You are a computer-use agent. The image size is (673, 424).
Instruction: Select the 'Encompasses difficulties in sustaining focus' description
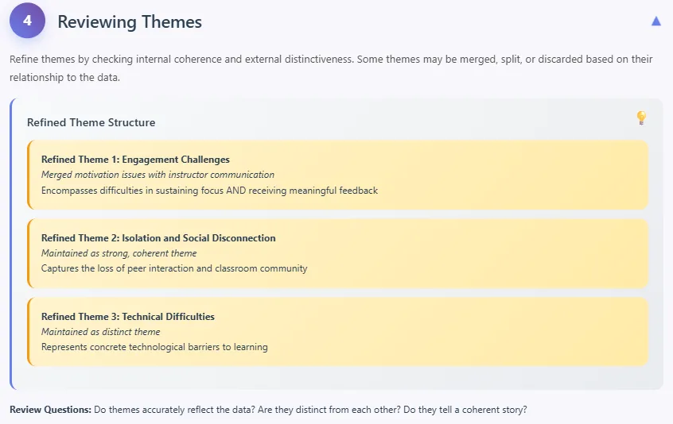click(x=209, y=191)
